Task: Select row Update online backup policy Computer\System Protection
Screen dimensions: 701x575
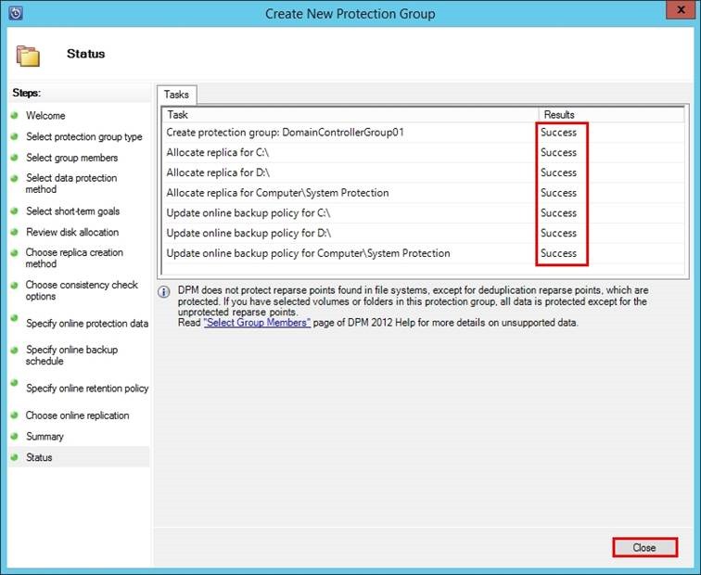Action: point(424,253)
